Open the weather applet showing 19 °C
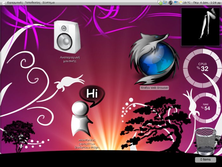Viewport: 222px width, 167px height. tap(185, 3)
